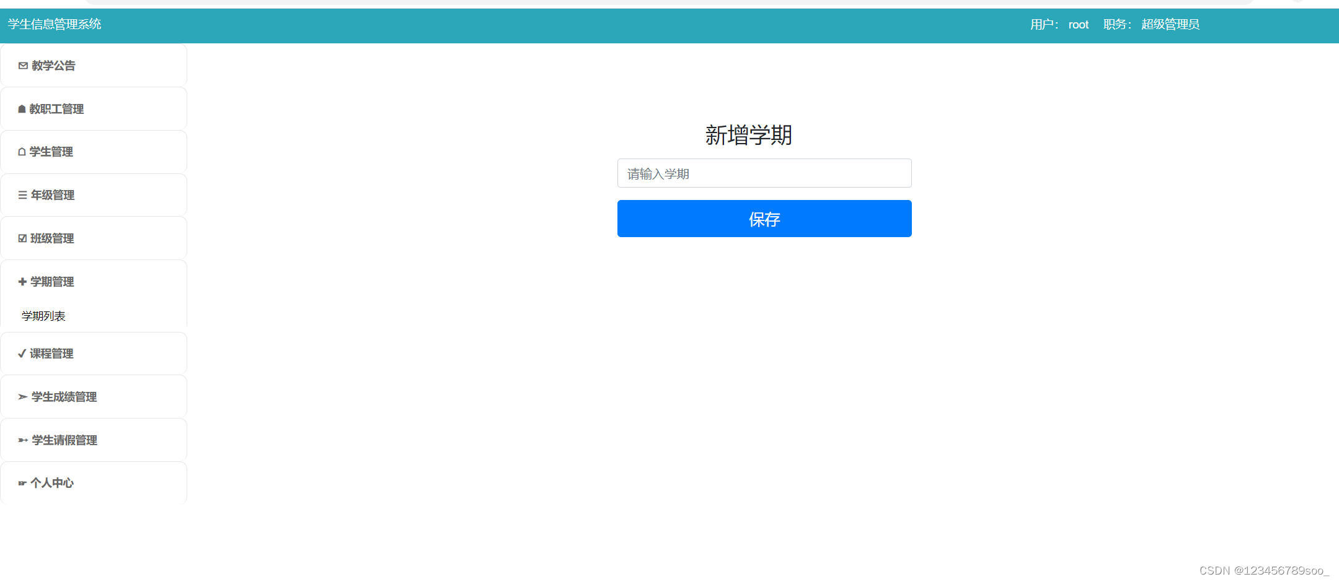Click the arrow icon beside 学生成绩管理
This screenshot has width=1339, height=582.
point(23,397)
